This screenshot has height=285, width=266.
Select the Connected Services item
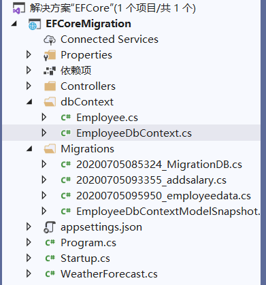click(x=110, y=39)
